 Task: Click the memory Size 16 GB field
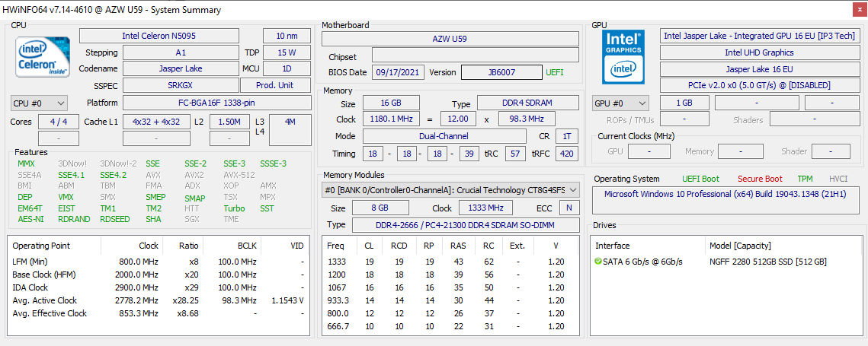pos(391,103)
